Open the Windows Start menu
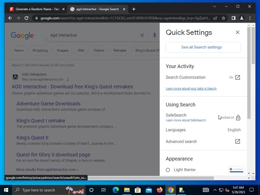The image size is (260, 195). click(6, 190)
